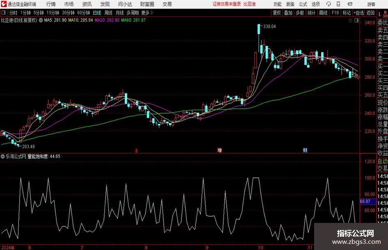The width and height of the screenshot is (388, 250).
Task: Click the 叠加 overlay button
Action: click(x=288, y=13)
